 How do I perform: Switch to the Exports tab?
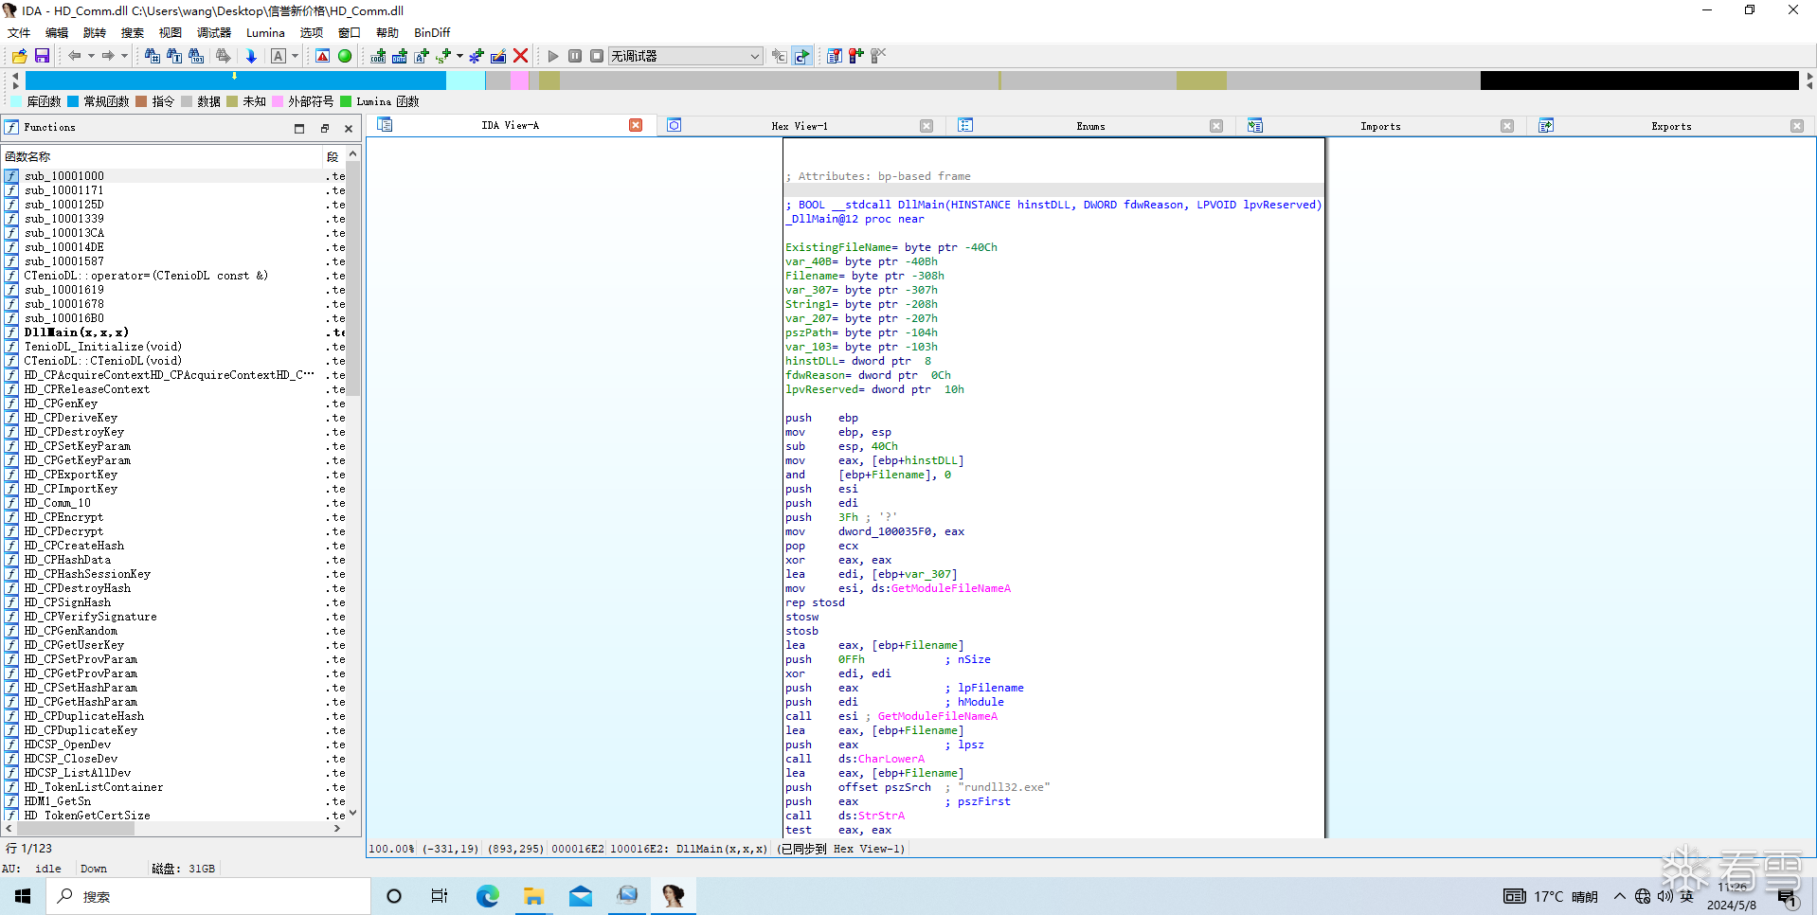click(x=1671, y=126)
